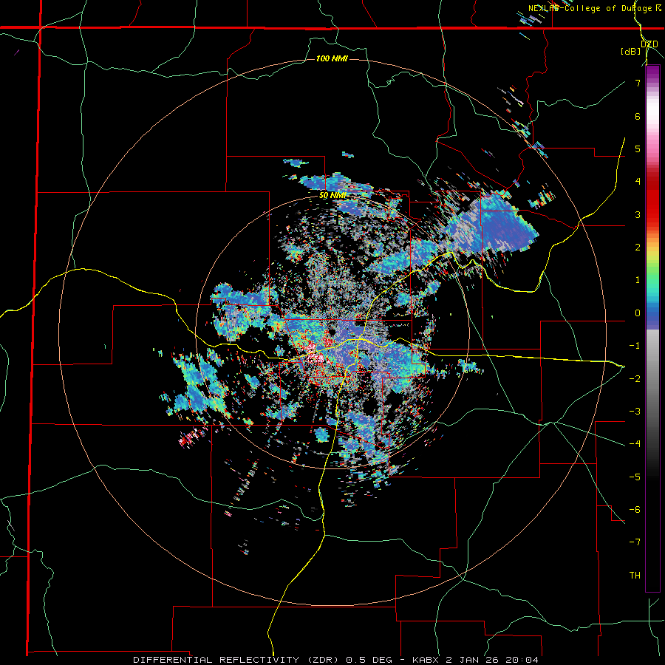Click the 5 value on color scale
The width and height of the screenshot is (665, 665).
(x=638, y=149)
